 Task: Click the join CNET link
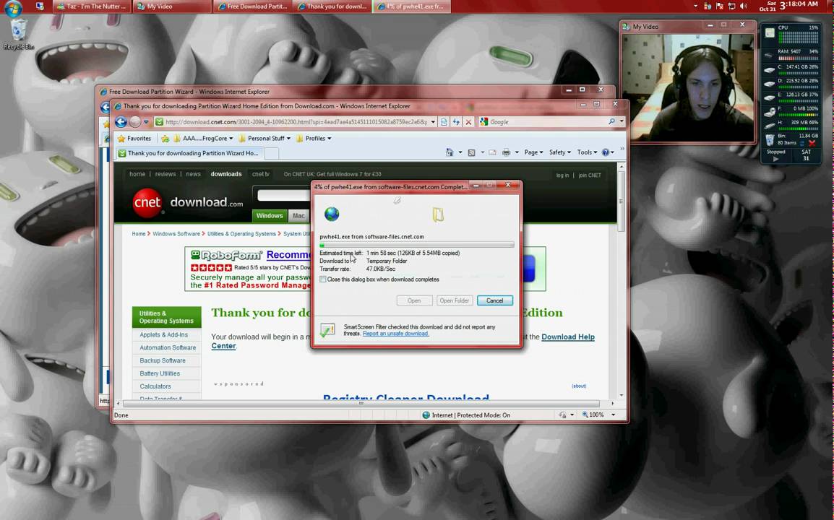pos(590,175)
